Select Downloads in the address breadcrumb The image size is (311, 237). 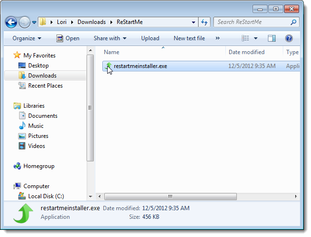point(91,22)
